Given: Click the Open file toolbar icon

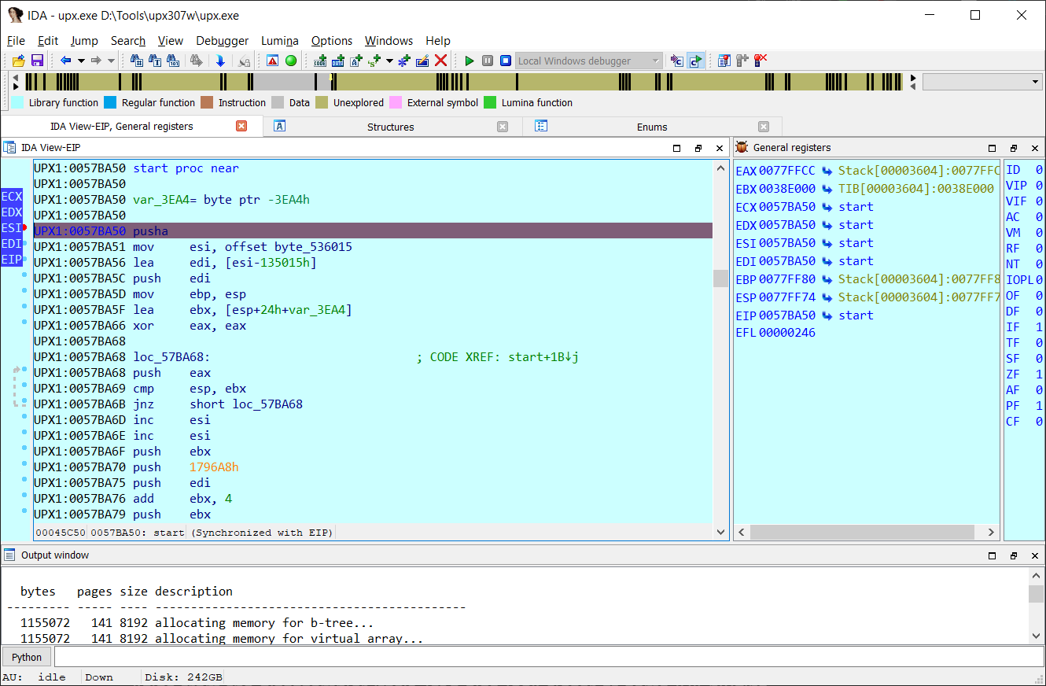Looking at the screenshot, I should pos(18,61).
